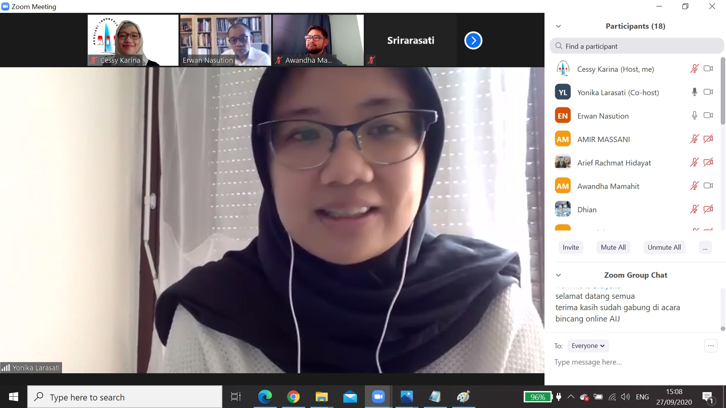
Task: Unmute AMIR MASSANI's microphone
Action: click(x=694, y=139)
